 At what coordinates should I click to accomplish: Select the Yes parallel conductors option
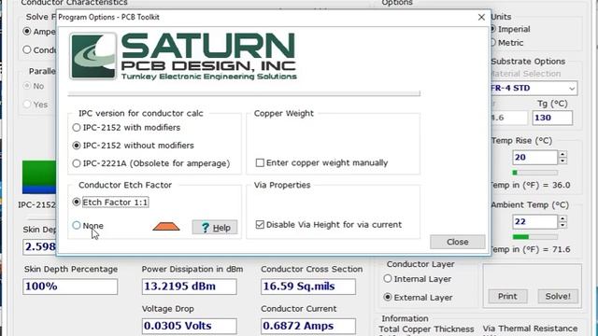27,105
